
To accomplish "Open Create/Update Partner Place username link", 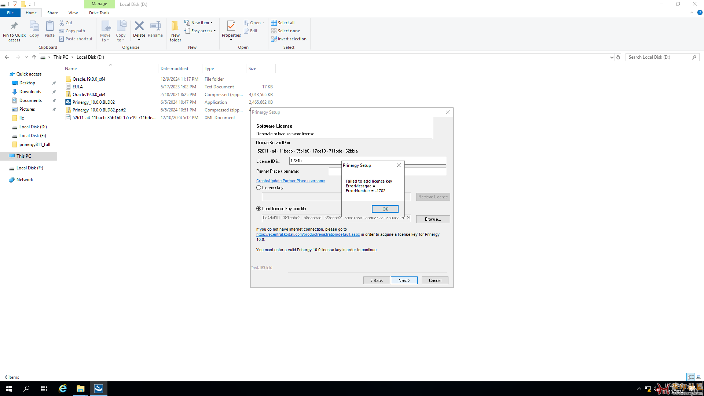I will click(290, 181).
